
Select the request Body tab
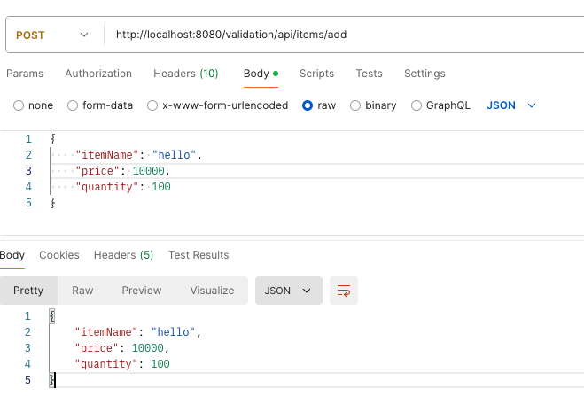pyautogui.click(x=261, y=74)
